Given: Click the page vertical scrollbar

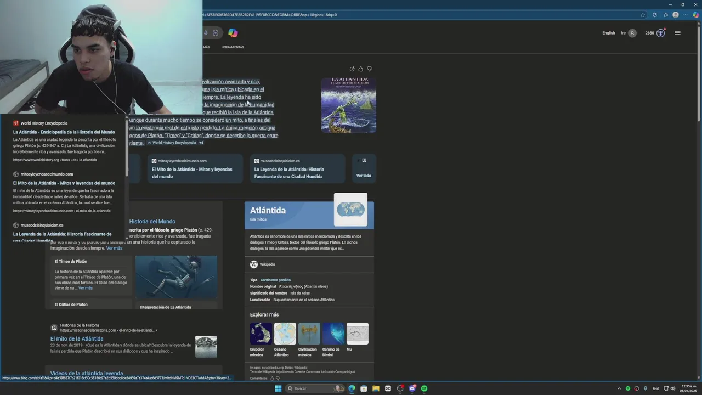Looking at the screenshot, I should [x=699, y=74].
